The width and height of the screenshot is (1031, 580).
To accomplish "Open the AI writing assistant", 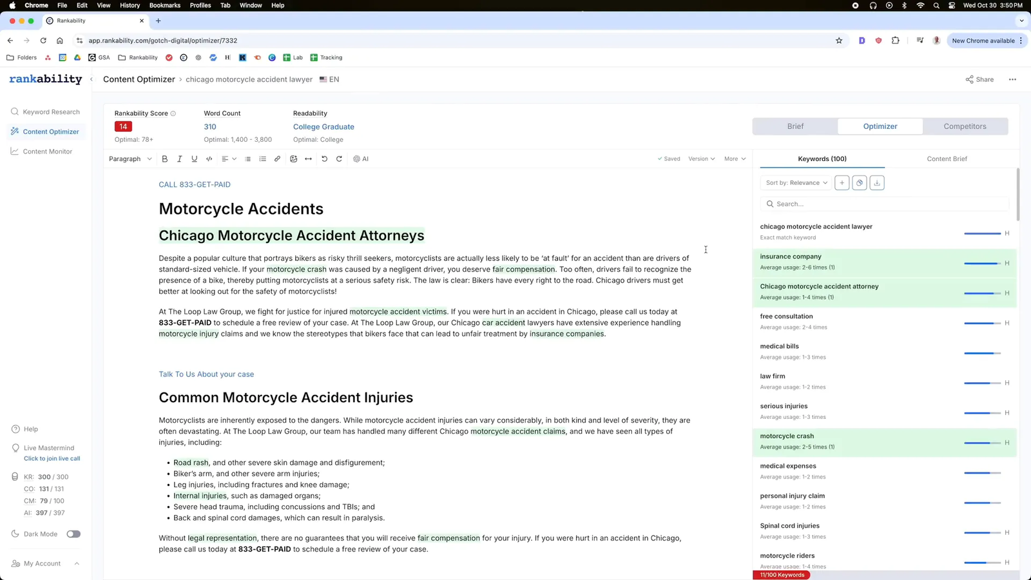I will [361, 159].
